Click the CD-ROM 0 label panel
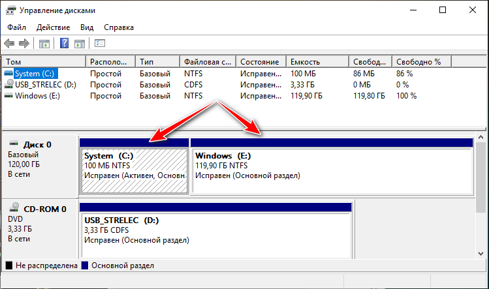Image resolution: width=489 pixels, height=289 pixels. coord(40,229)
